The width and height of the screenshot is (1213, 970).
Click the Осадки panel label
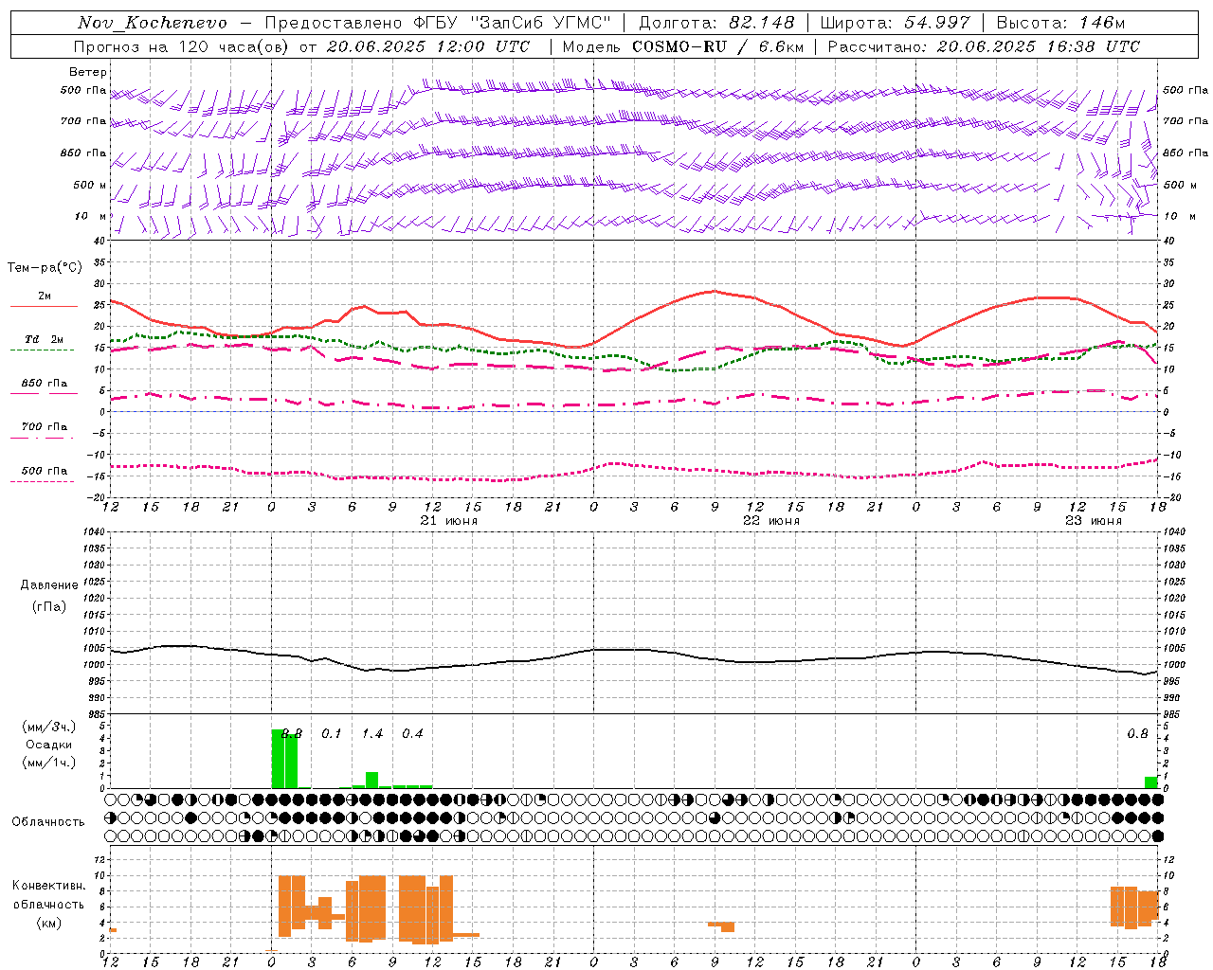click(x=49, y=745)
